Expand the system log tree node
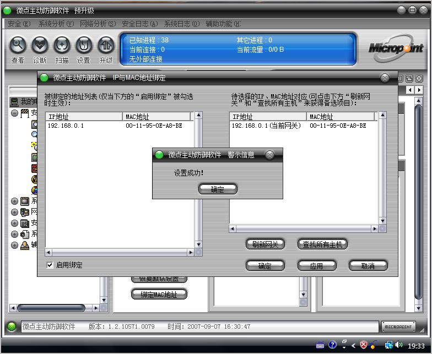Image resolution: width=432 pixels, height=354 pixels. 14,235
